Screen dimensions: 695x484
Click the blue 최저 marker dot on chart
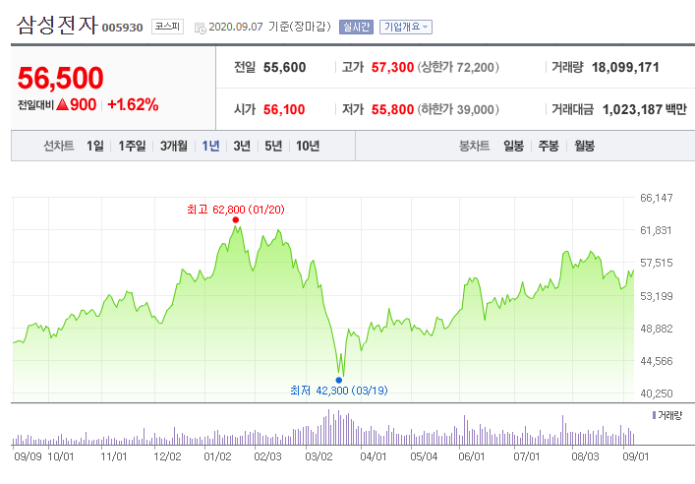tap(338, 380)
